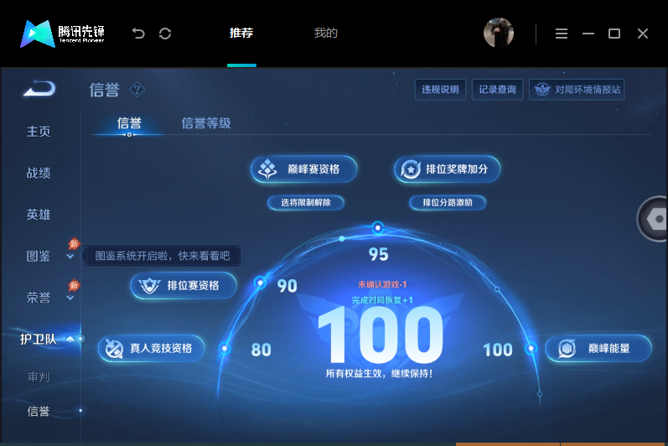
Task: Open the 信誉 help question-mark icon
Action: [137, 90]
